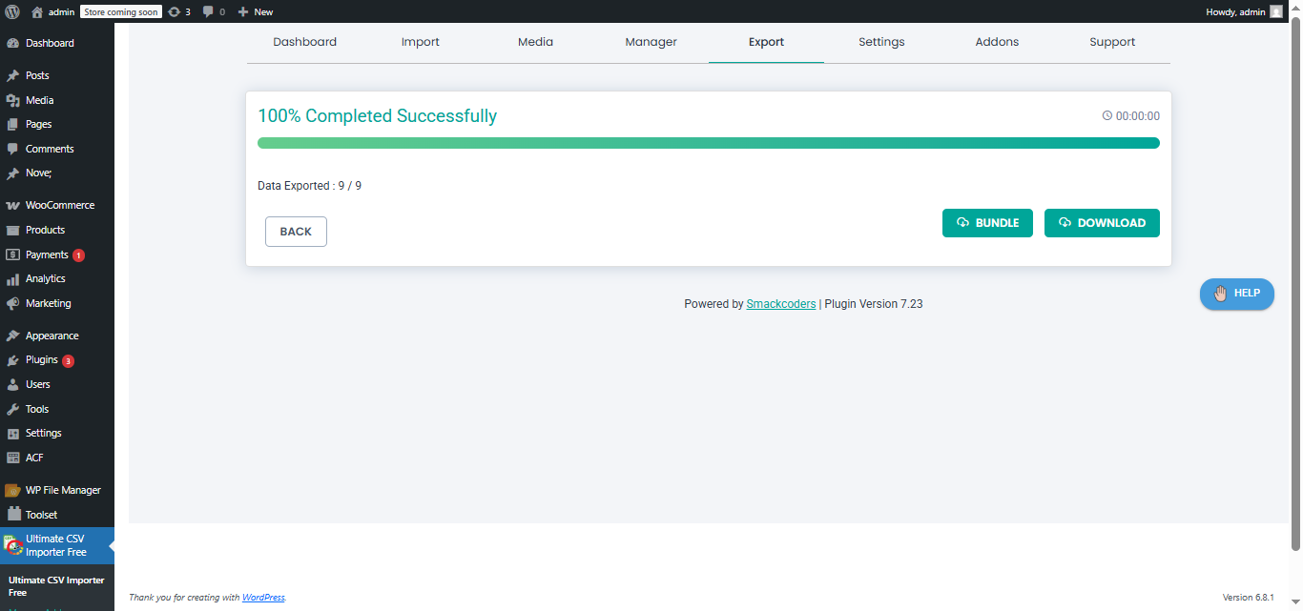Click the Store coming soon button
1303x611 pixels.
click(x=120, y=10)
